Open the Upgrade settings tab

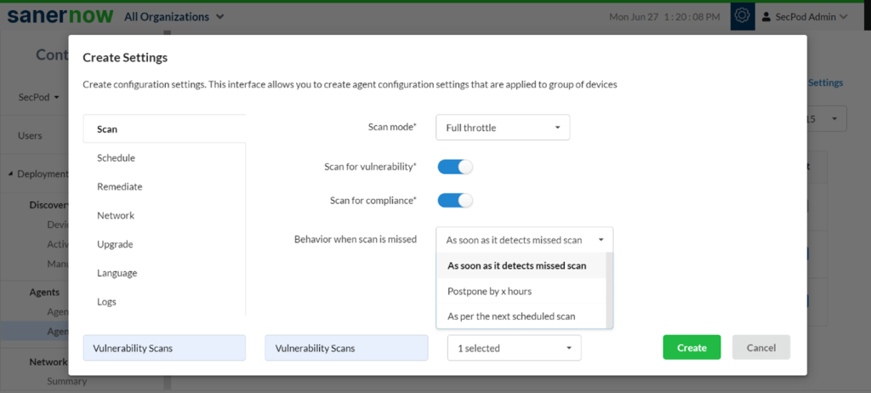pos(116,244)
